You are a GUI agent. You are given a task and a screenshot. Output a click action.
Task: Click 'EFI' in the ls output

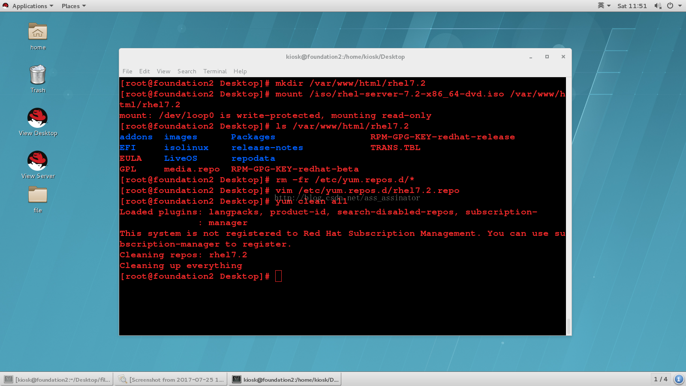128,148
